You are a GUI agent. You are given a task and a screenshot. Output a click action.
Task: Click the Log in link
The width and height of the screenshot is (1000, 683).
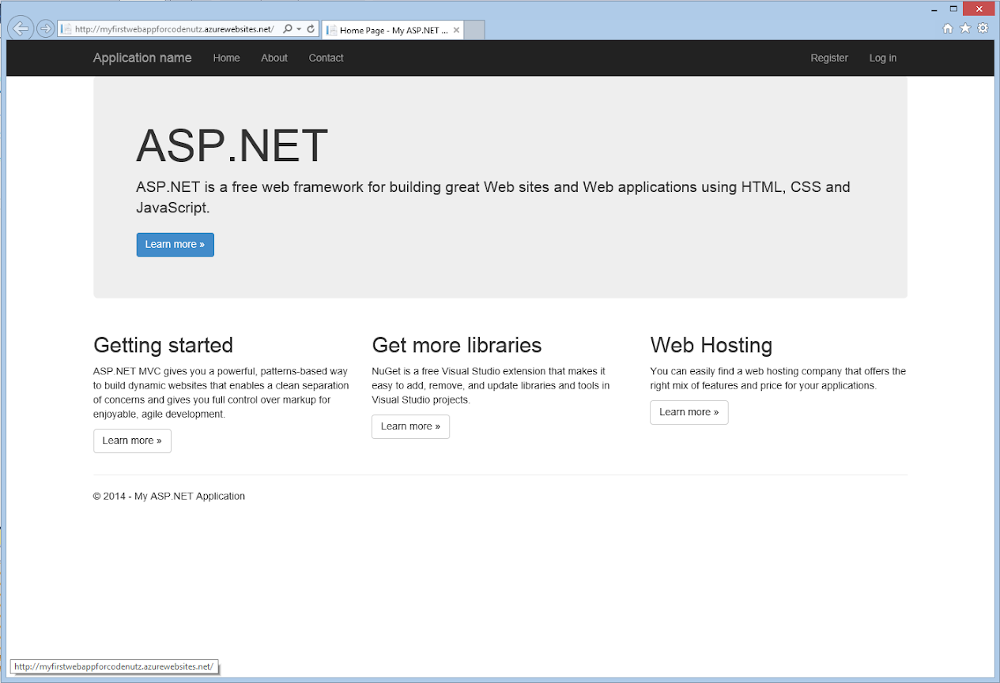point(883,58)
